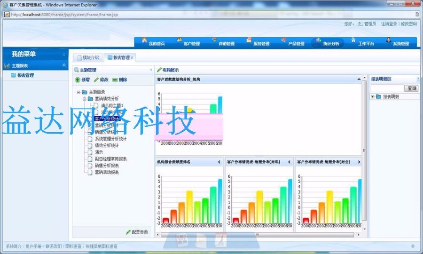Image resolution: width=423 pixels, height=254 pixels.
Task: Collapse the 报表明细区 panel
Action: coord(418,79)
